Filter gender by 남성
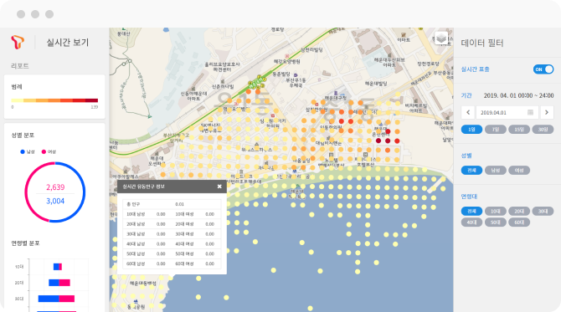561x312 pixels. [495, 170]
